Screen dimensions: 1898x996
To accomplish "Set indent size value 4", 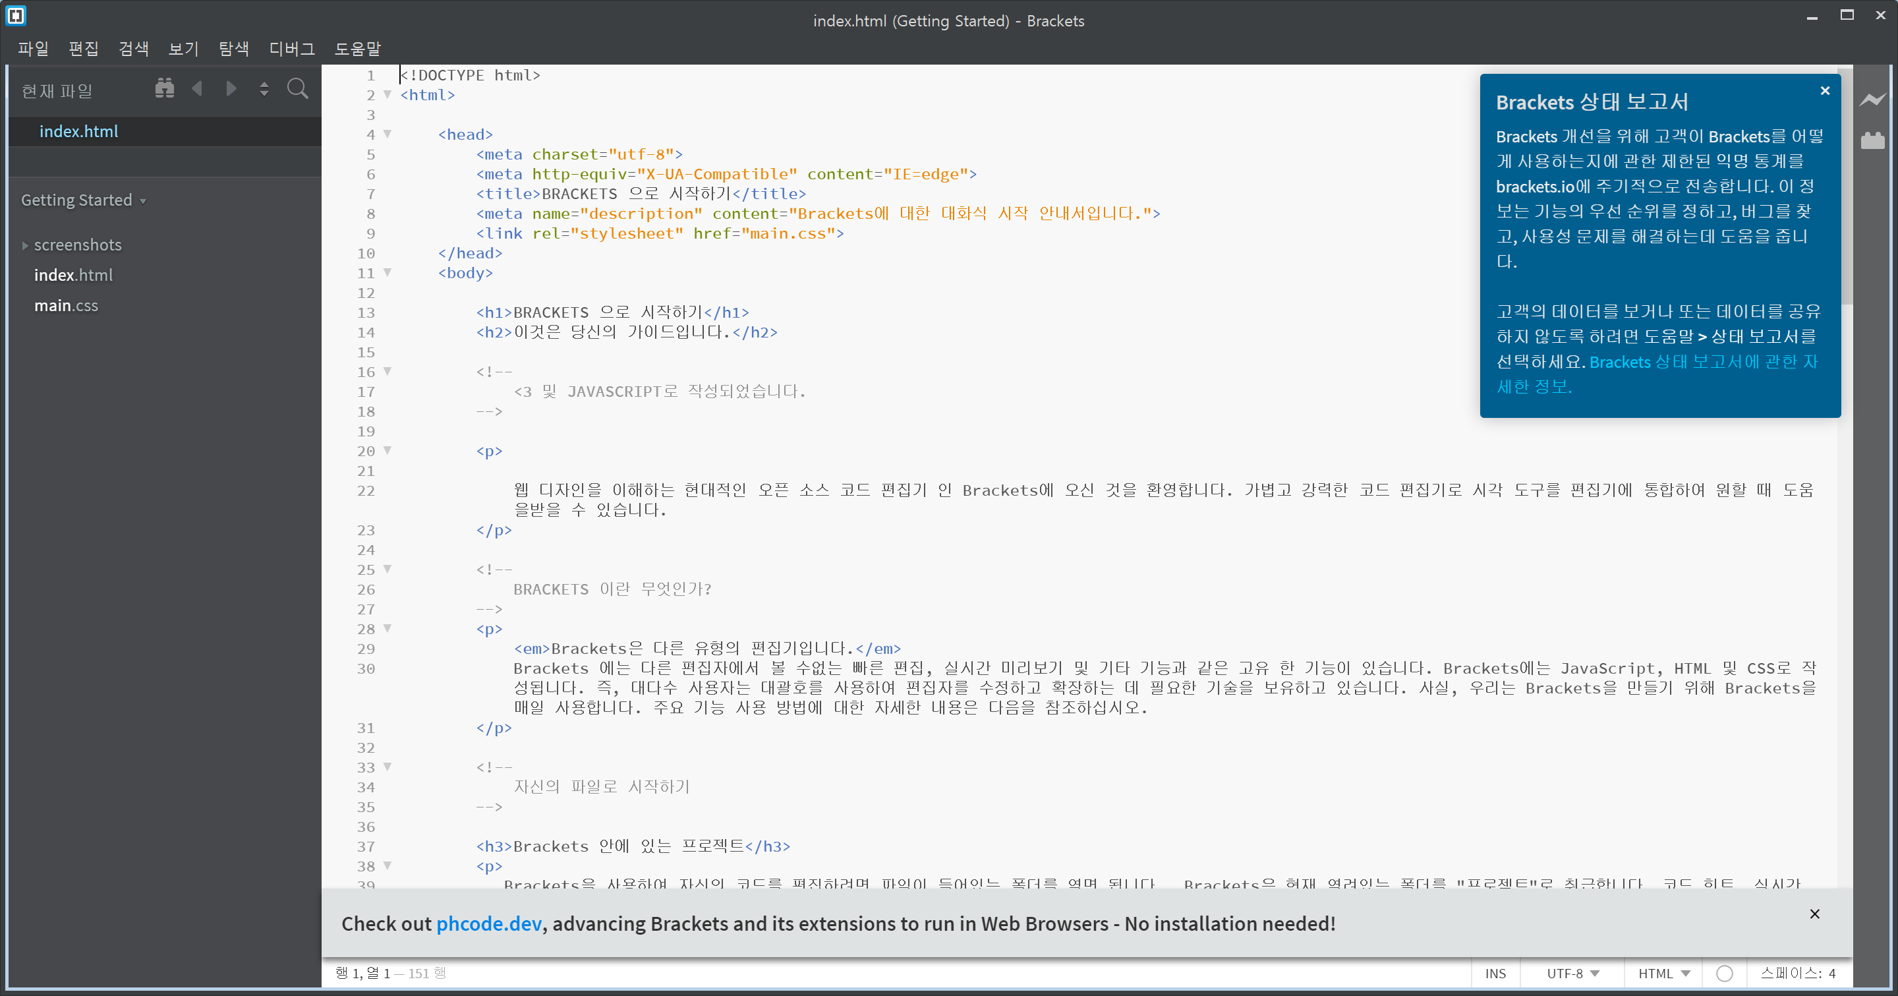I will [1831, 973].
